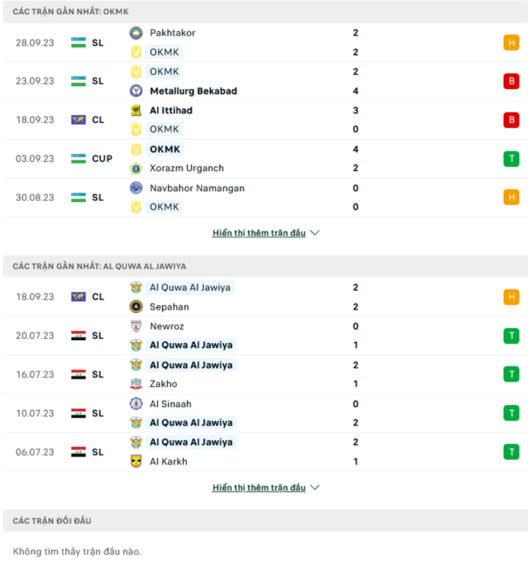Expand more Al Quwa Al Jawiya matches chevron
Image resolution: width=528 pixels, height=564 pixels.
[x=315, y=488]
